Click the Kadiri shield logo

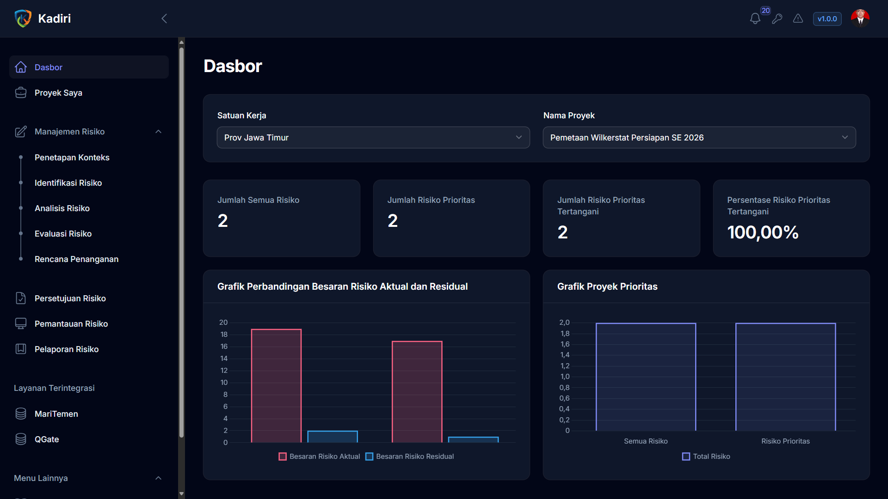pos(23,18)
